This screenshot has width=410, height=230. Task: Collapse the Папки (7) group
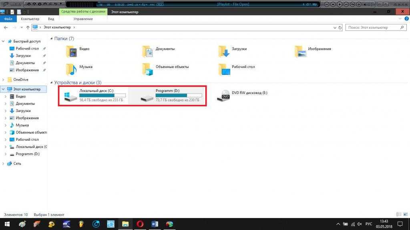click(52, 39)
